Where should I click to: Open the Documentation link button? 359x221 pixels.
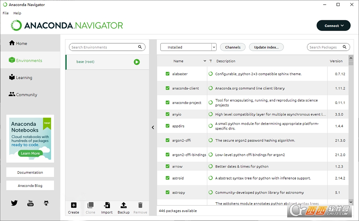[30, 172]
